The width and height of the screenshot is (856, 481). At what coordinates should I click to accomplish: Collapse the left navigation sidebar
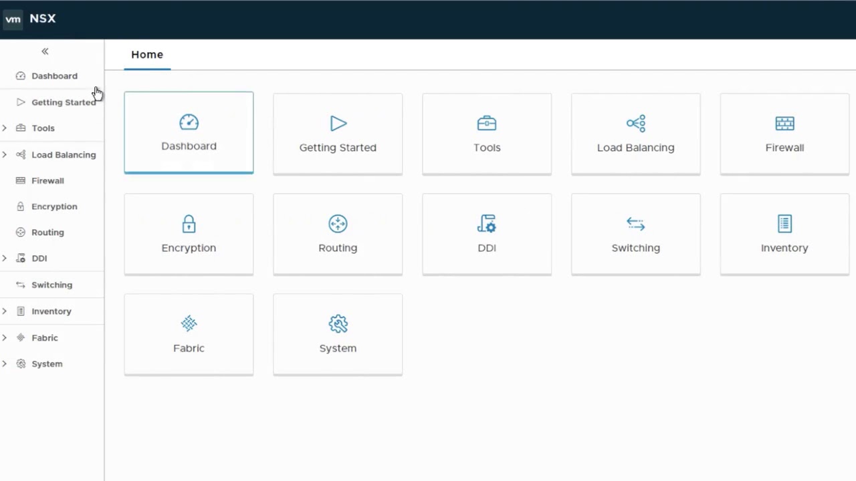(45, 51)
